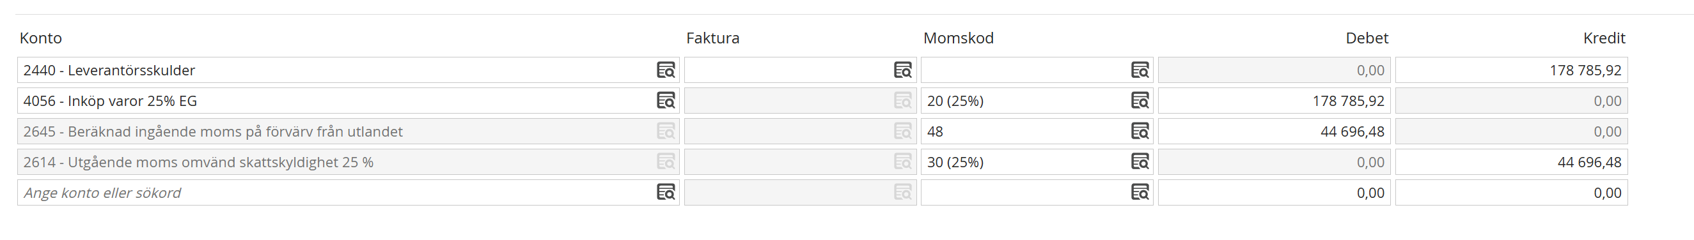Open Momskod lookup in Leverantörsskulder row
Viewport: 1694px width, 240px height.
click(1140, 70)
